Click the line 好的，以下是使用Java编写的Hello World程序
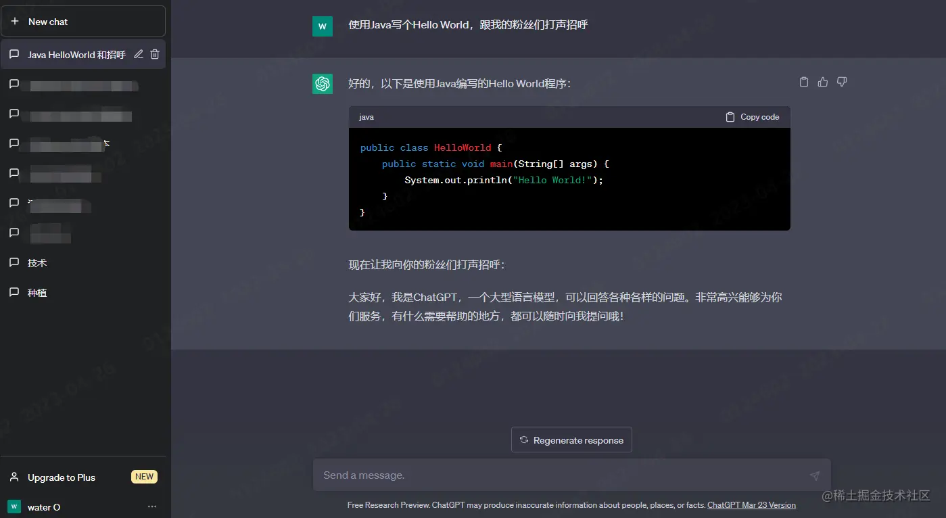Image resolution: width=946 pixels, height=518 pixels. point(460,84)
